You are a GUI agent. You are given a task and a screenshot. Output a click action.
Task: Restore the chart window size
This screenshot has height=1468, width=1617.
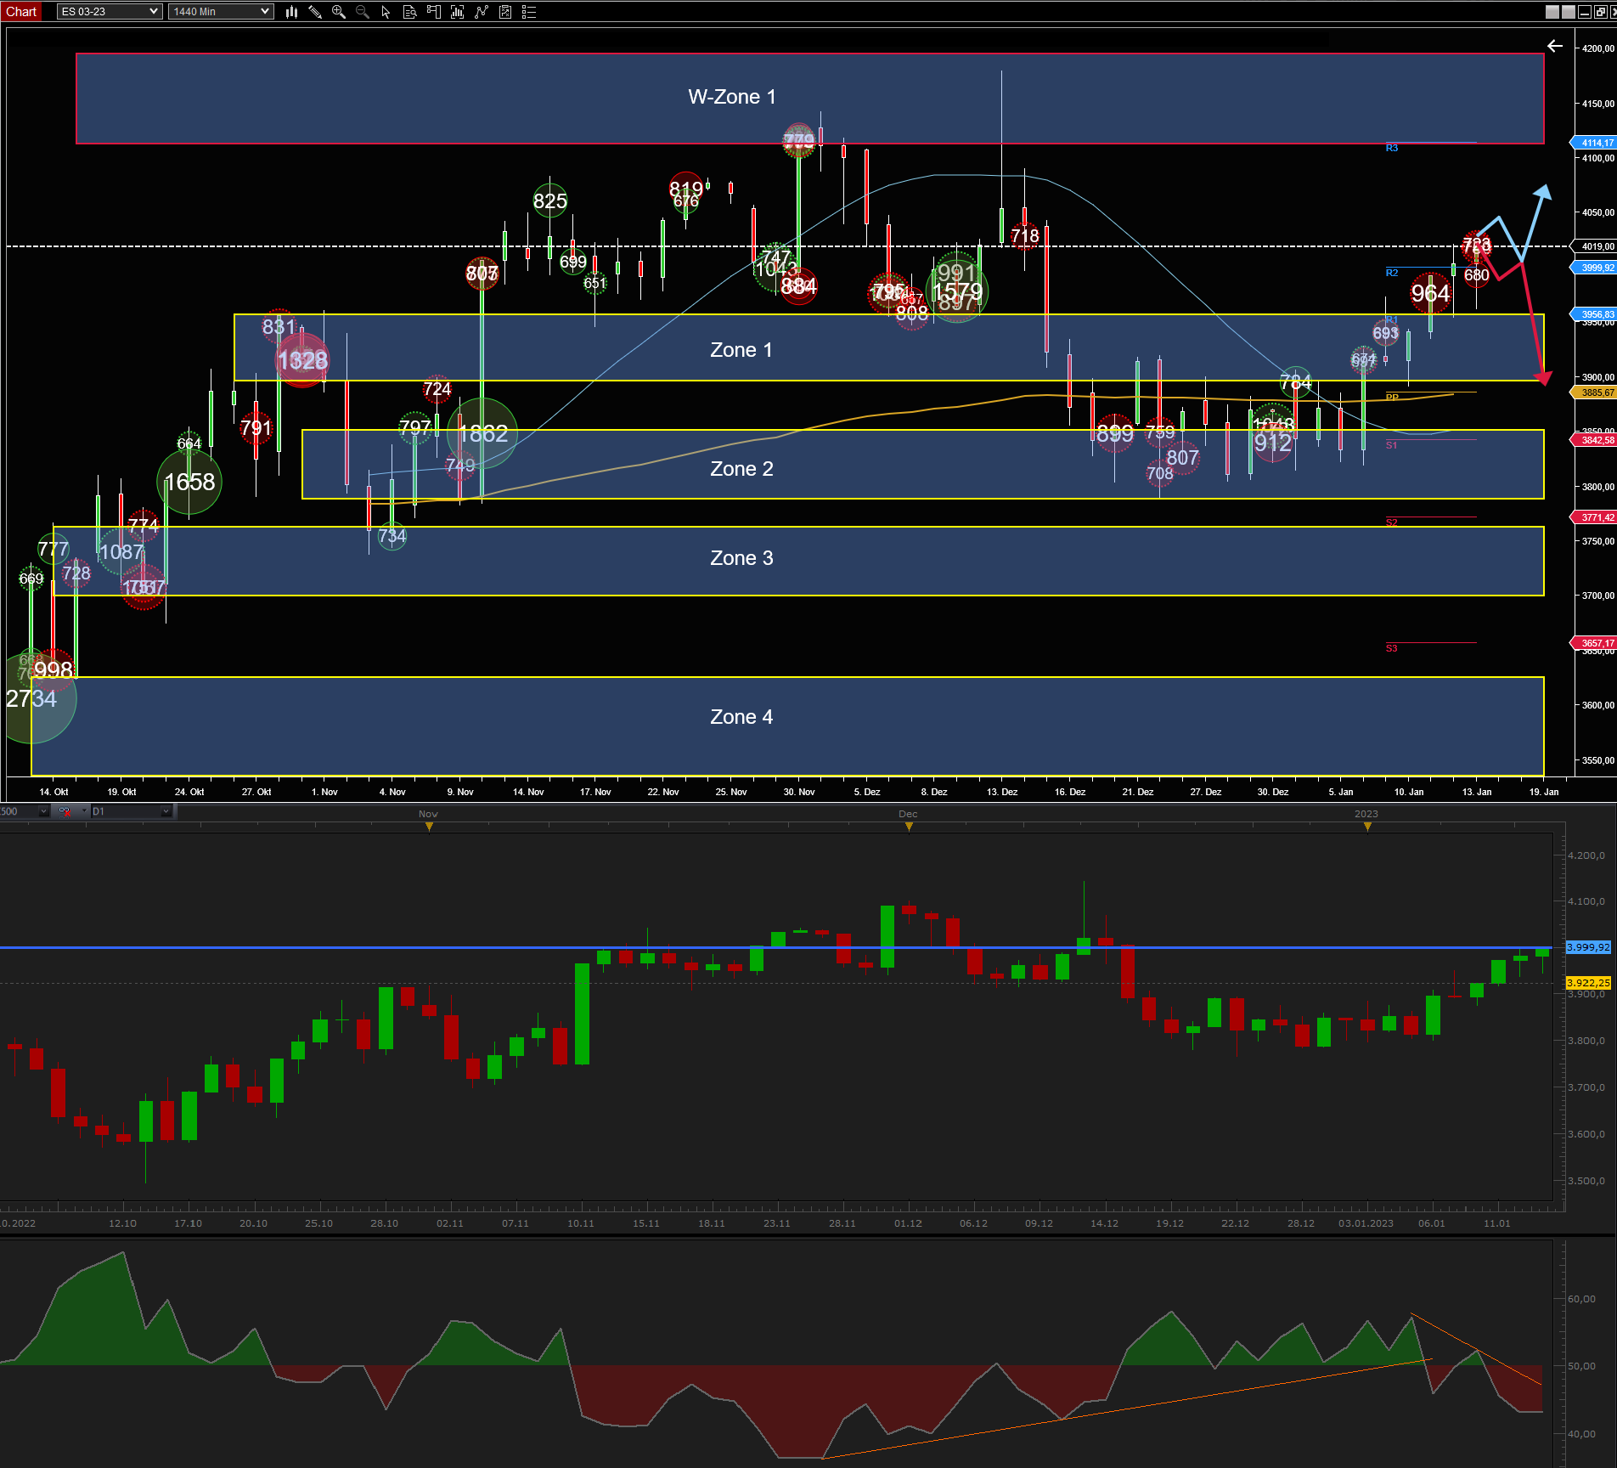tap(1601, 12)
